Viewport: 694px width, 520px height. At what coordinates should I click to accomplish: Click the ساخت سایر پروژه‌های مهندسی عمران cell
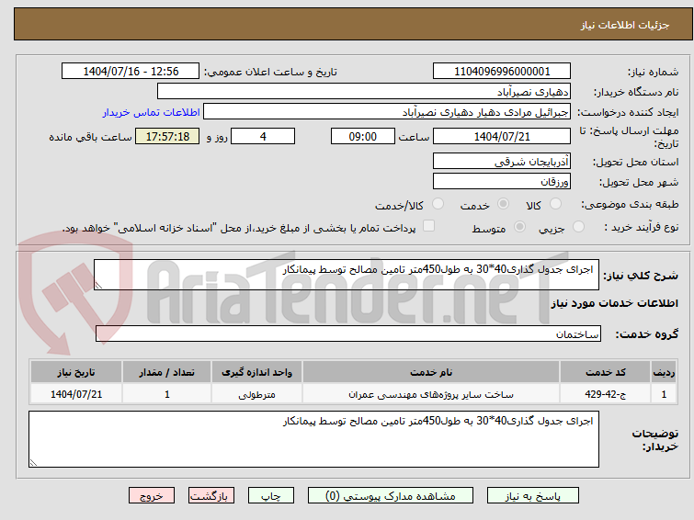coord(431,394)
